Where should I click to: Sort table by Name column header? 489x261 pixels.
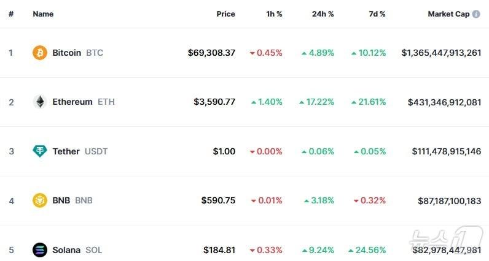pyautogui.click(x=43, y=14)
